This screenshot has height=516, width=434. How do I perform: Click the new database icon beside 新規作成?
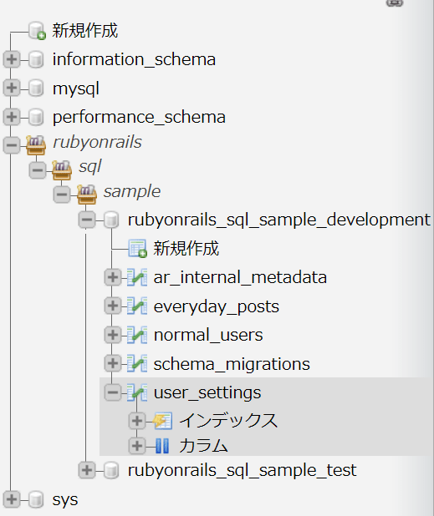click(x=37, y=31)
